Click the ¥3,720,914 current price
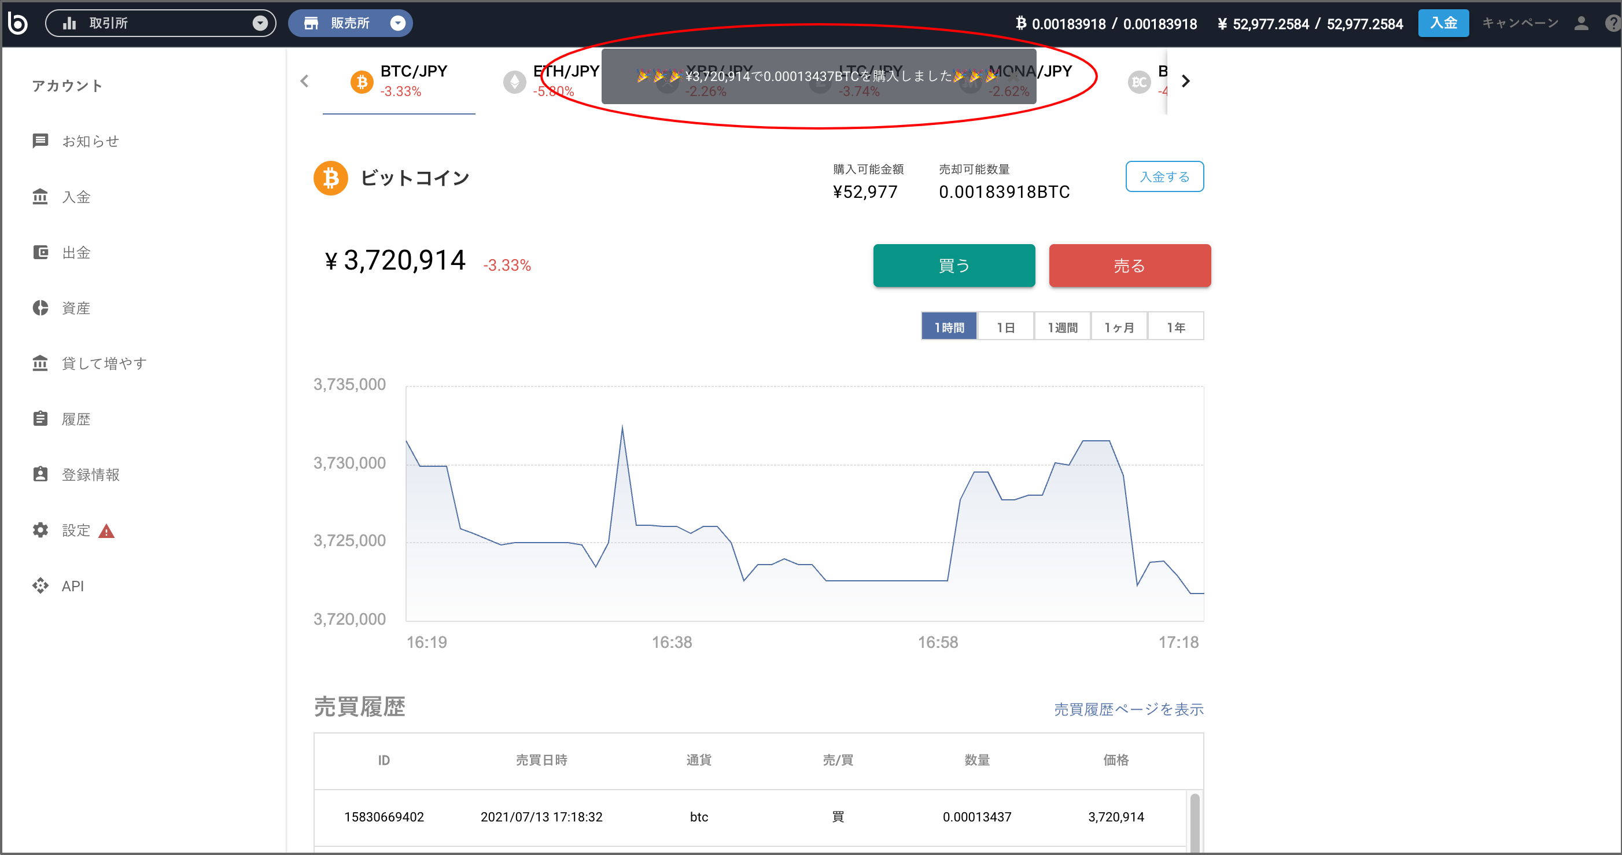The height and width of the screenshot is (855, 1622). pos(395,260)
